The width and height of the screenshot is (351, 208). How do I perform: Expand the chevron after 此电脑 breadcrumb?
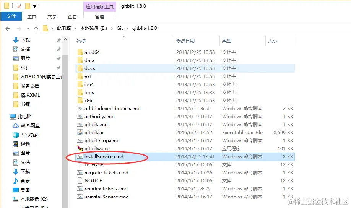(75, 28)
